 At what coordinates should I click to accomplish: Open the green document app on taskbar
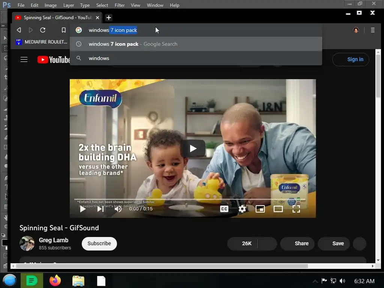tap(32, 280)
